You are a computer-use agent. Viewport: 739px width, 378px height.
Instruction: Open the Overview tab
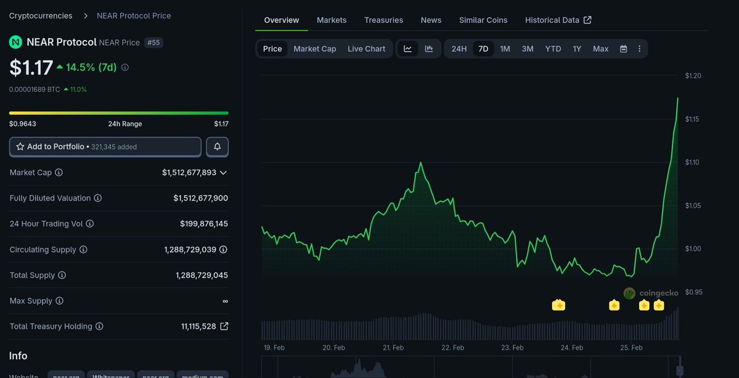click(x=282, y=20)
